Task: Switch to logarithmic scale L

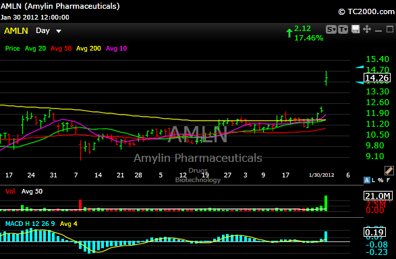Action: pyautogui.click(x=374, y=180)
